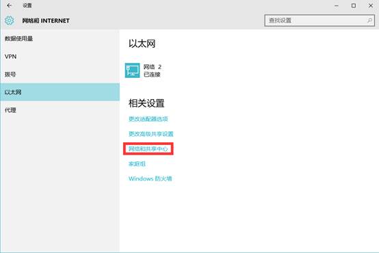Open 拨号 settings page

pyautogui.click(x=60, y=75)
